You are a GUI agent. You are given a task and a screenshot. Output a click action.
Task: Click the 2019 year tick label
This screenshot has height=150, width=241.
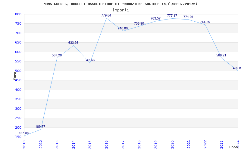click(x=156, y=144)
